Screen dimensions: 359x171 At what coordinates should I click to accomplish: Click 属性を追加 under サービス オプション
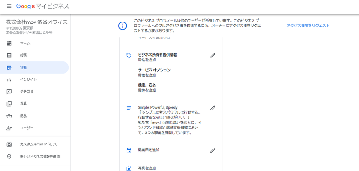click(147, 75)
